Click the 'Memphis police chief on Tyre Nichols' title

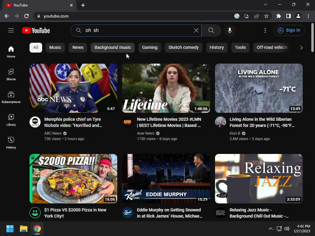(73, 122)
